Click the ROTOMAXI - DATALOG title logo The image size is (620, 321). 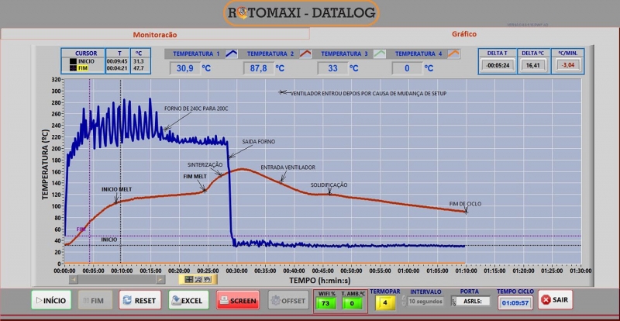[x=301, y=13]
